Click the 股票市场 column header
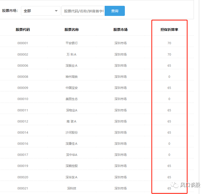207x194 pixels. [x=121, y=29]
